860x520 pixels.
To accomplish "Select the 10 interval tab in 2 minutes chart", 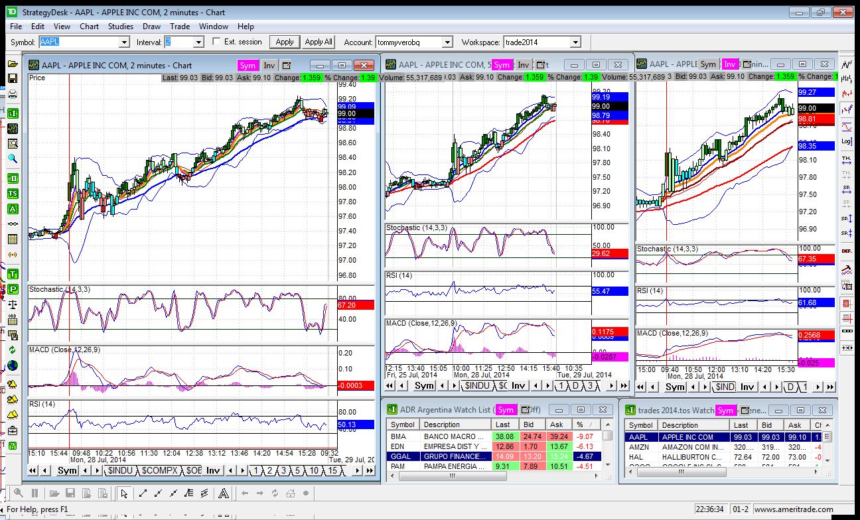I will click(313, 470).
